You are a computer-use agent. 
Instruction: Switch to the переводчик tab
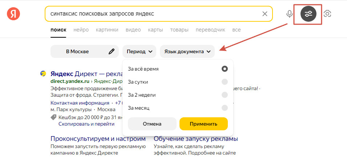(210, 30)
